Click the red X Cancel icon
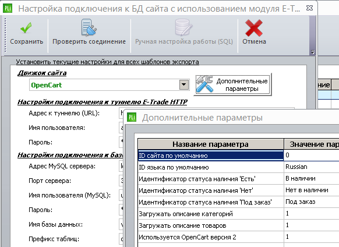Screen dimensions: 339x247 coord(254,28)
